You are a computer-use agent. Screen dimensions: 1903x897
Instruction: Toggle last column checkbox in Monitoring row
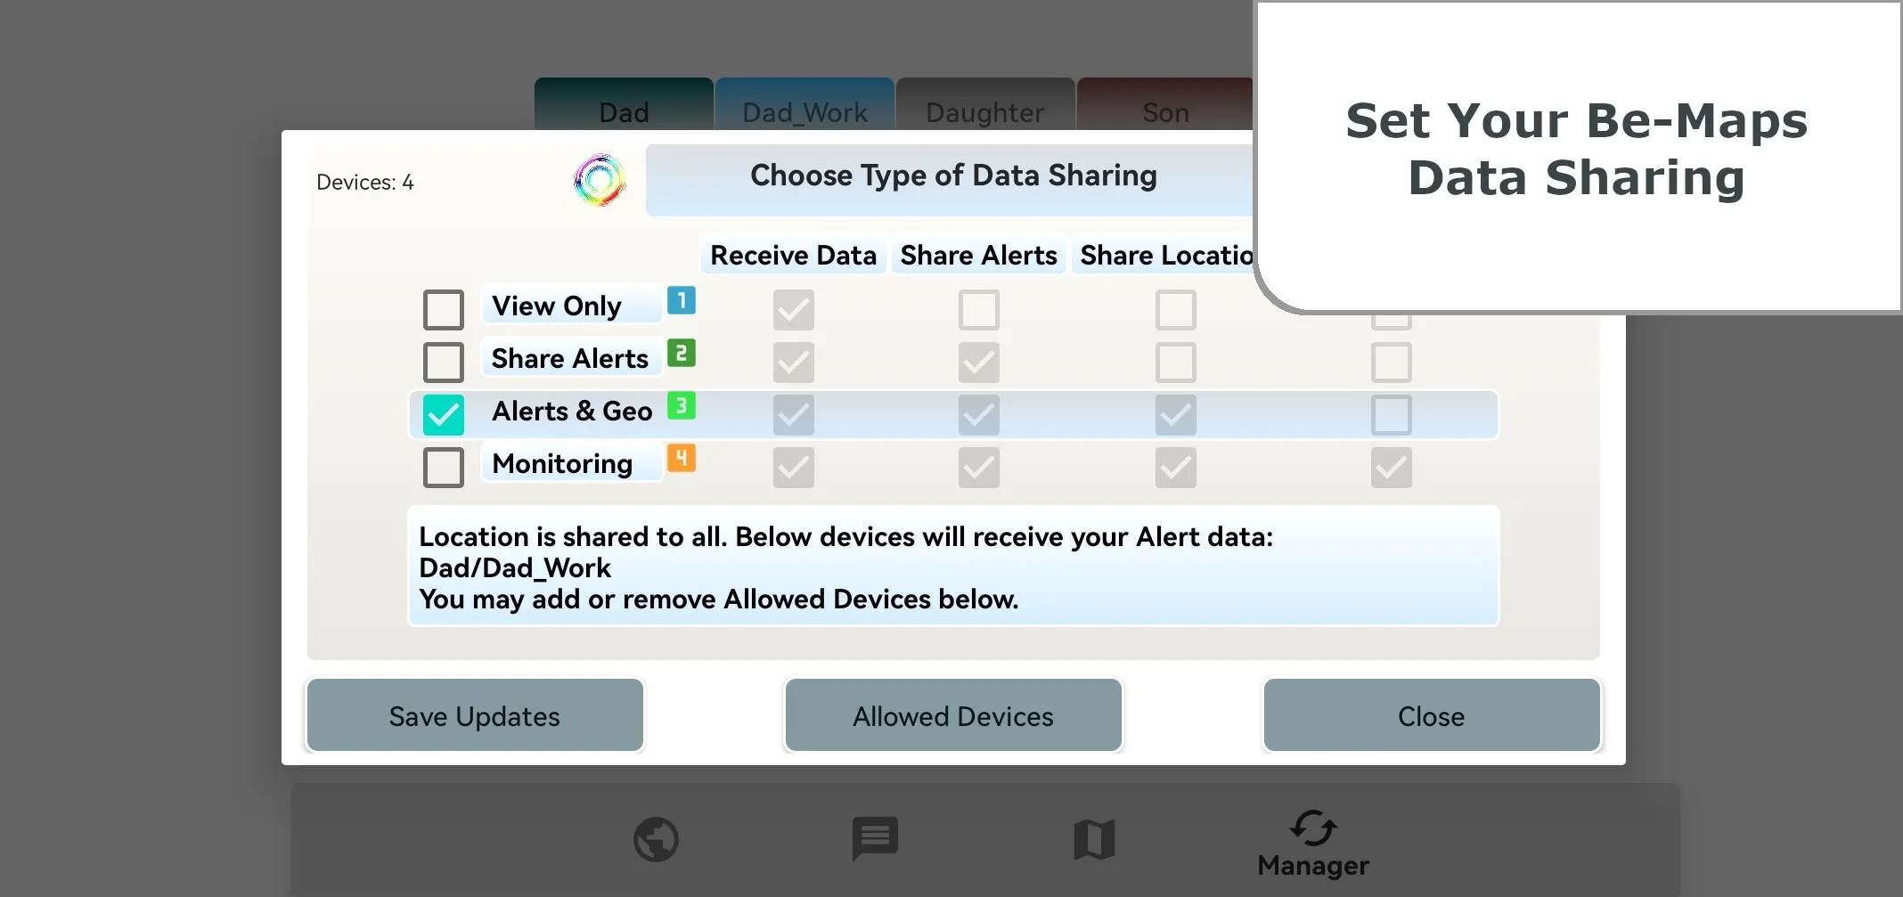pyautogui.click(x=1392, y=468)
